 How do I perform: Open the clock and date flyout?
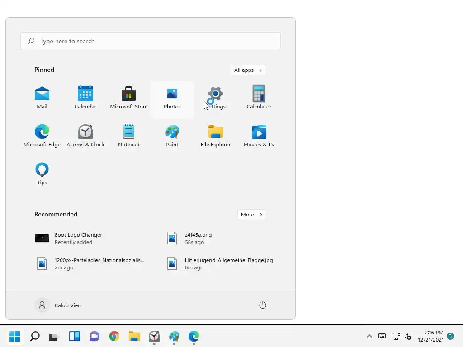[x=430, y=336]
